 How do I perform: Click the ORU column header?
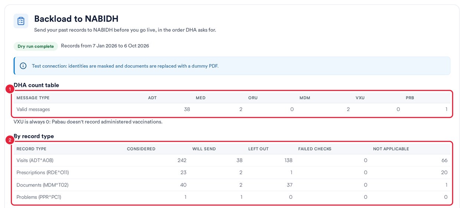coord(253,98)
